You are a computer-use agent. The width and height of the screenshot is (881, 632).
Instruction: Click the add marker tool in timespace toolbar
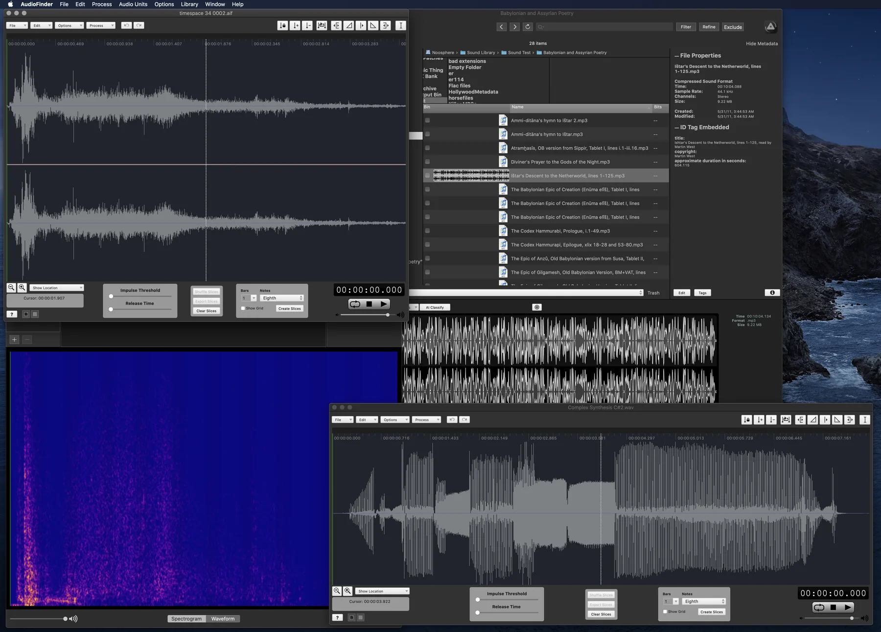tap(295, 25)
